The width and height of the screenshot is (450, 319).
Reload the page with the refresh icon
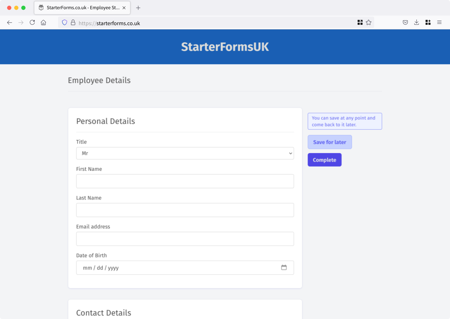pyautogui.click(x=32, y=23)
